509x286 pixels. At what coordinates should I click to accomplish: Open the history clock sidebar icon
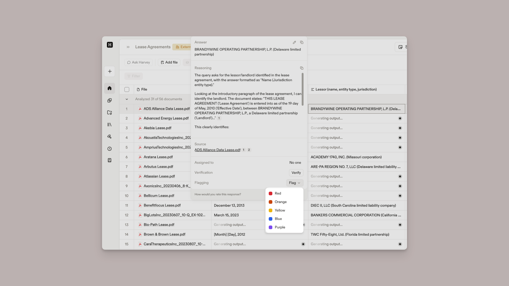point(109,149)
